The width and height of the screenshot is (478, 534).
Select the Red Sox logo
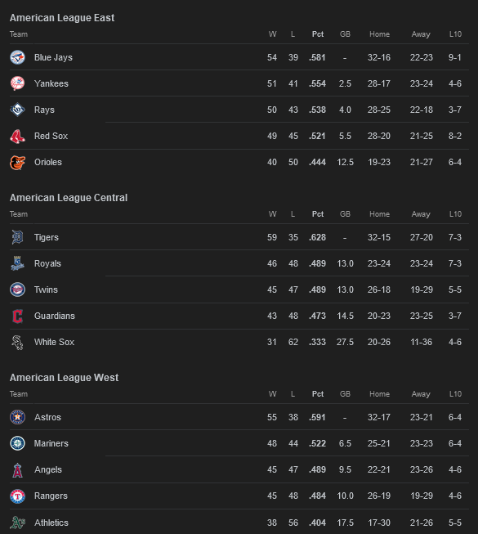pyautogui.click(x=17, y=136)
